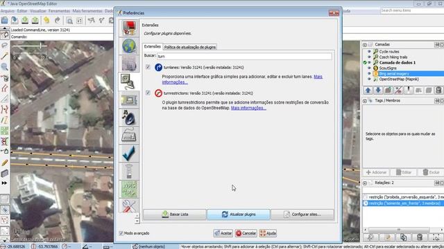Click the open file icon in main toolbar

coord(5,20)
